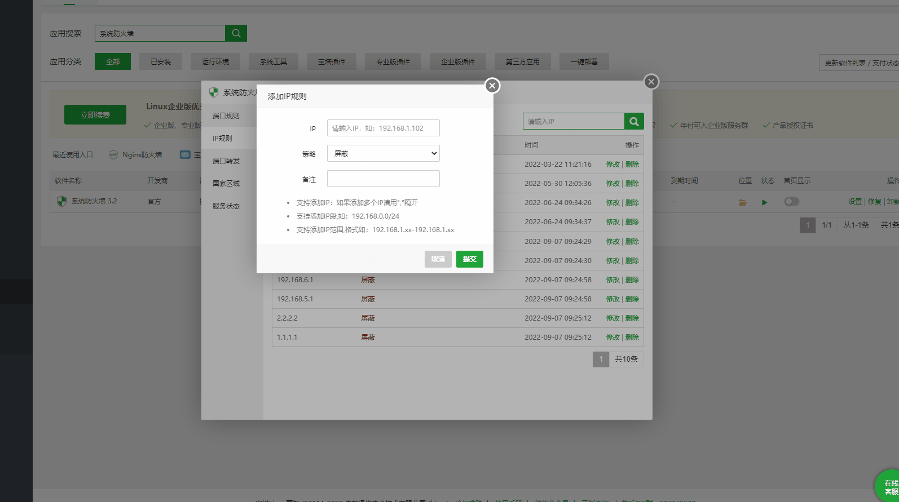The height and width of the screenshot is (502, 899).
Task: Click the 取消 cancel button
Action: point(438,259)
